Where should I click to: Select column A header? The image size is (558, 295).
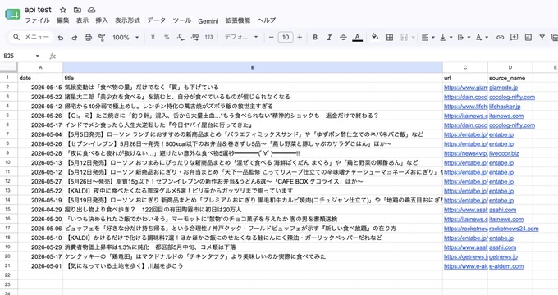pyautogui.click(x=40, y=67)
